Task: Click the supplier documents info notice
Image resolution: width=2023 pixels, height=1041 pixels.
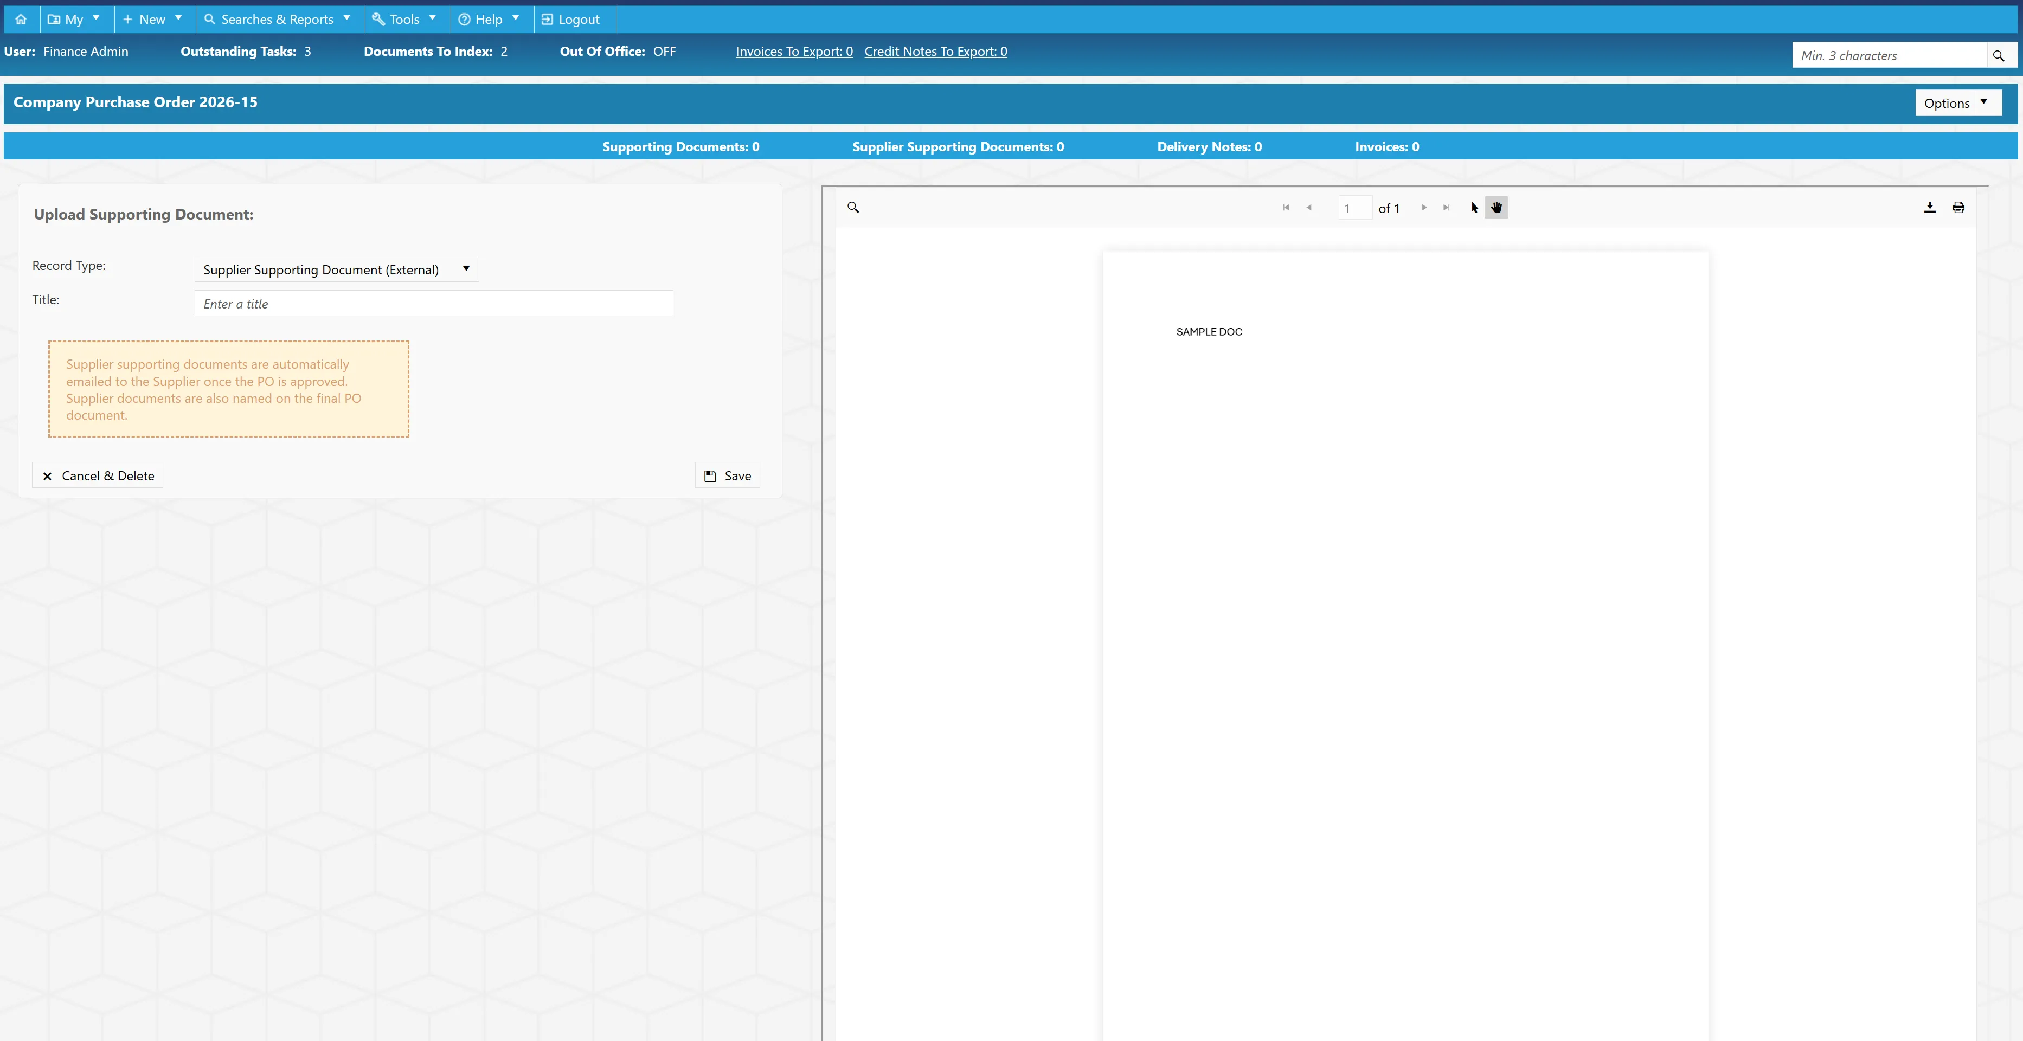Action: tap(228, 389)
